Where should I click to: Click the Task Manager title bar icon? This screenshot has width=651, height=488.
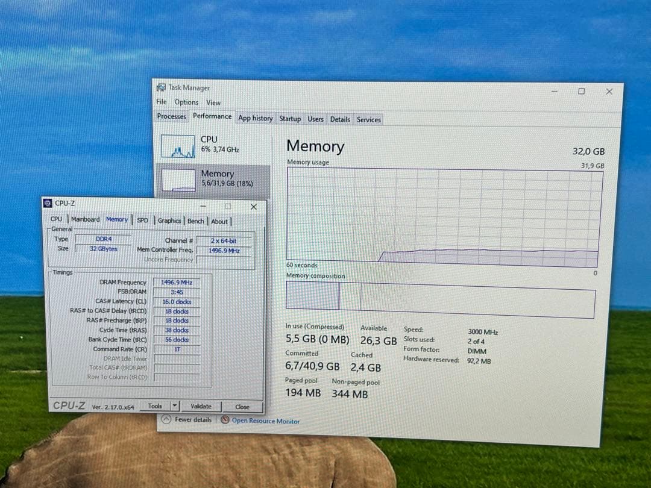pos(161,87)
